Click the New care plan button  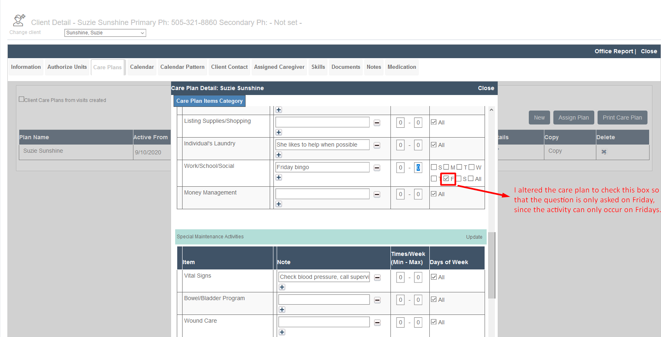point(539,118)
